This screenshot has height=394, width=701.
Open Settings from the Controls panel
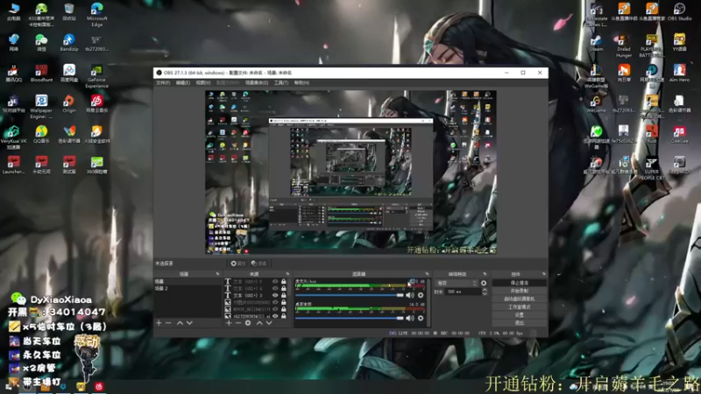tap(519, 315)
